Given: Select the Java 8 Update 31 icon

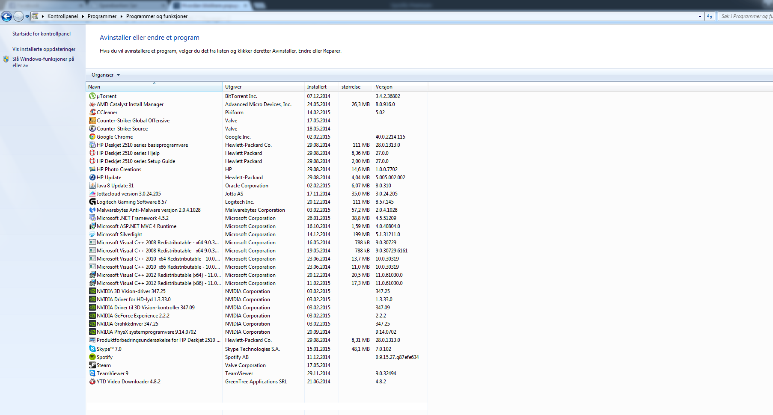Looking at the screenshot, I should (92, 186).
